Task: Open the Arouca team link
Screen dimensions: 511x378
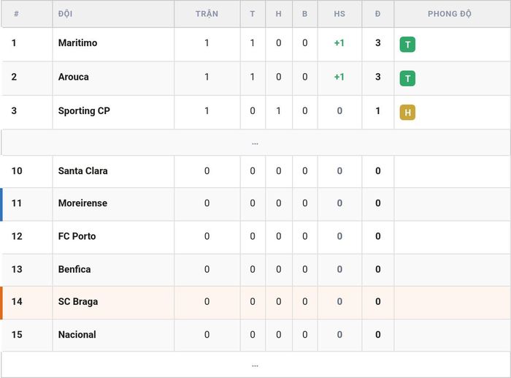Action: 73,77
